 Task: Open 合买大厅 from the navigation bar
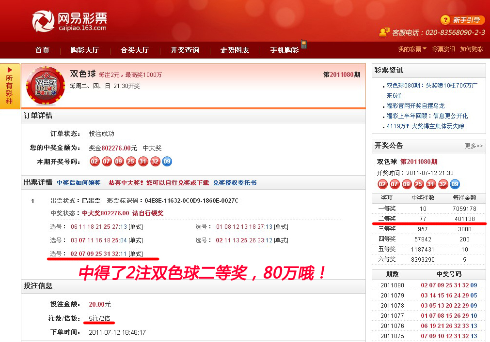click(x=134, y=50)
